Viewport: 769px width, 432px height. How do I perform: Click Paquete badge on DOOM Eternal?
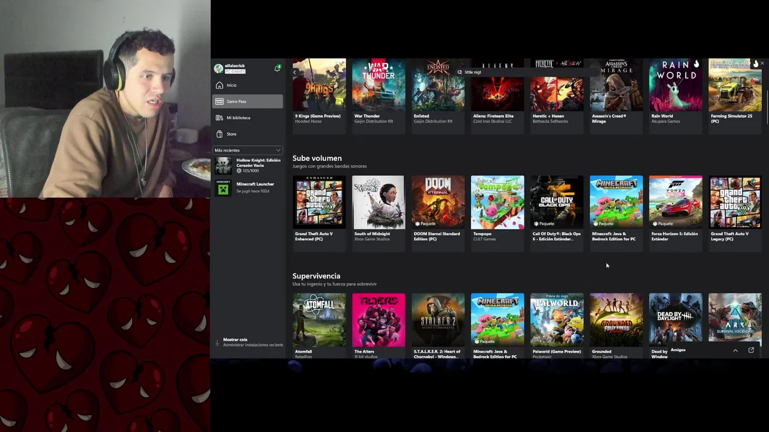(x=425, y=224)
